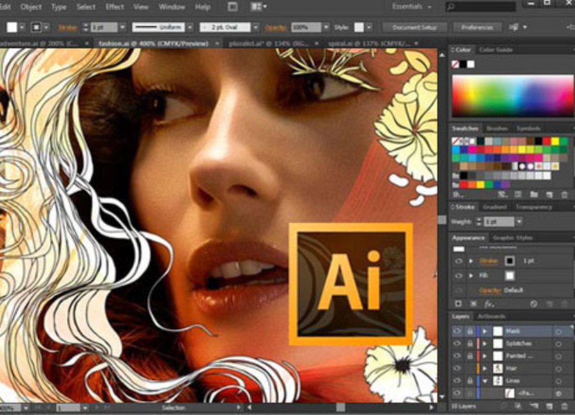Select the yellow swatch in first swatches row

pos(555,141)
